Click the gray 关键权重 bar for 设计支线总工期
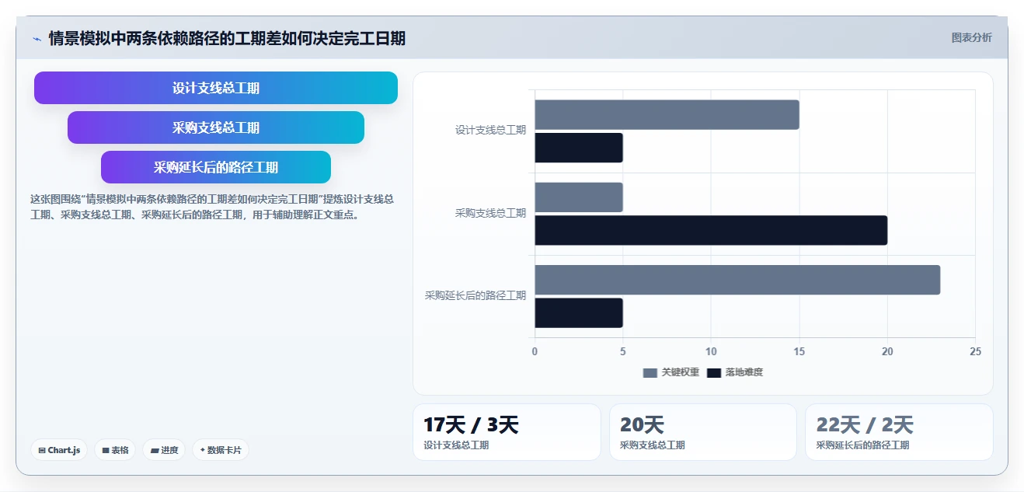 (x=667, y=114)
